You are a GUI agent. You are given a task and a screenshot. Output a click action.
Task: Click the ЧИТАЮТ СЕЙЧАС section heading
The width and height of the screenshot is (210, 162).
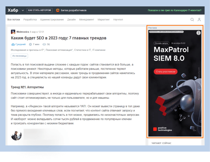point(161,143)
